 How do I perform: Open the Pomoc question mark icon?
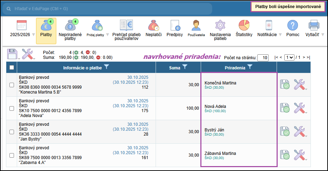click(293, 26)
